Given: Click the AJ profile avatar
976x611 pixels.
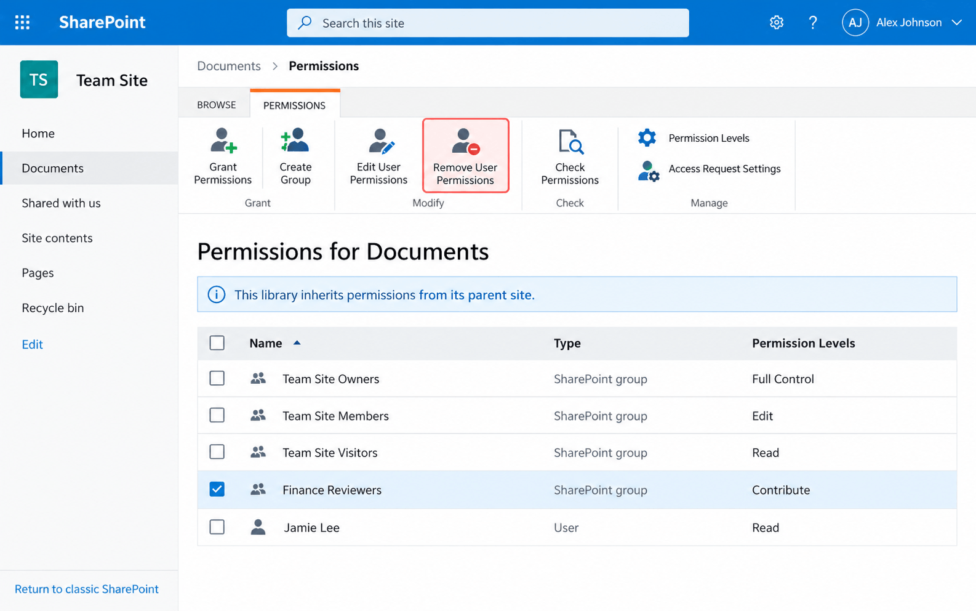Looking at the screenshot, I should (x=855, y=23).
